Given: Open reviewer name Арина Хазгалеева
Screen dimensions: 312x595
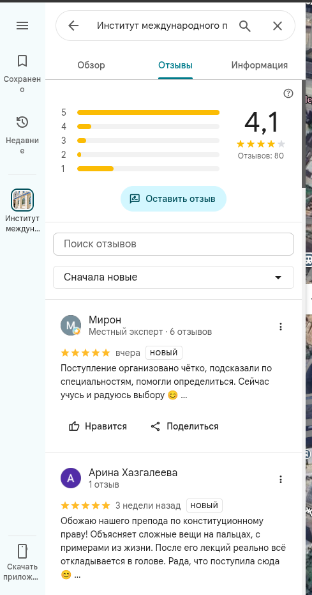Looking at the screenshot, I should 133,472.
